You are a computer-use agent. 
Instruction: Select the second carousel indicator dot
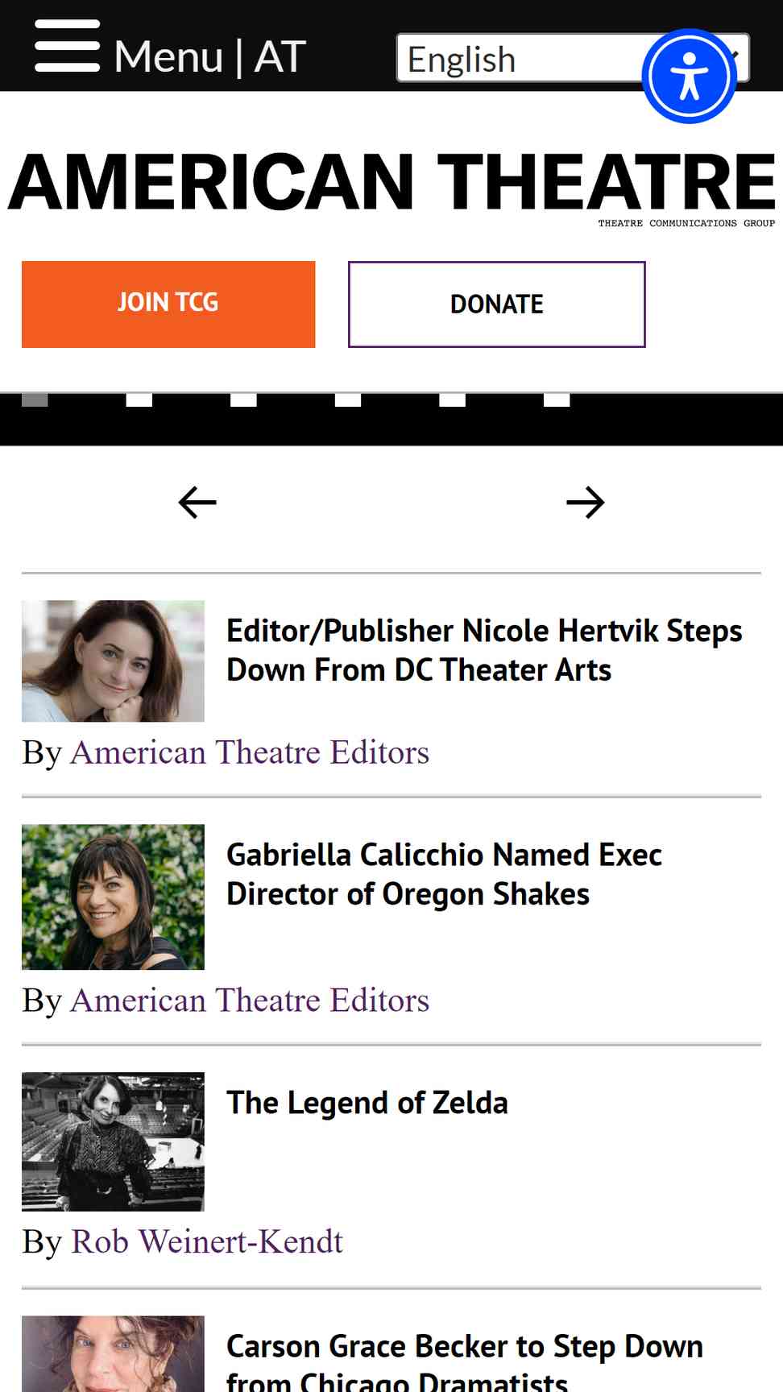(x=139, y=400)
